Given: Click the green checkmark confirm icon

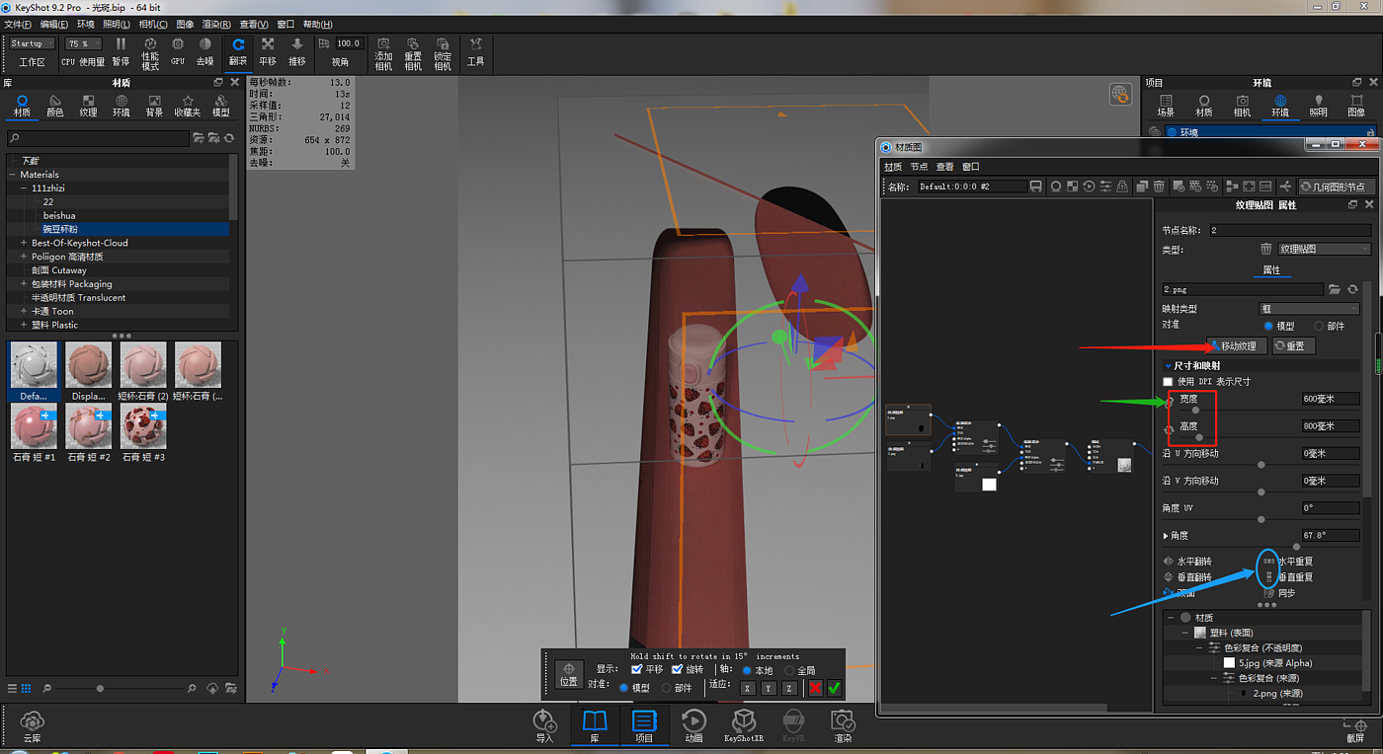Looking at the screenshot, I should [835, 688].
